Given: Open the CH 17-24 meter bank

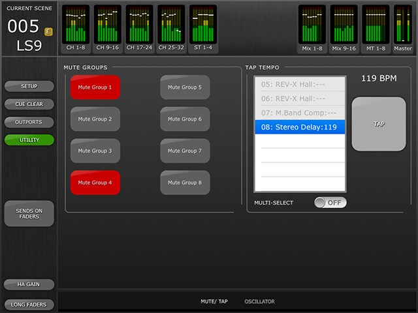Looking at the screenshot, I should point(140,28).
